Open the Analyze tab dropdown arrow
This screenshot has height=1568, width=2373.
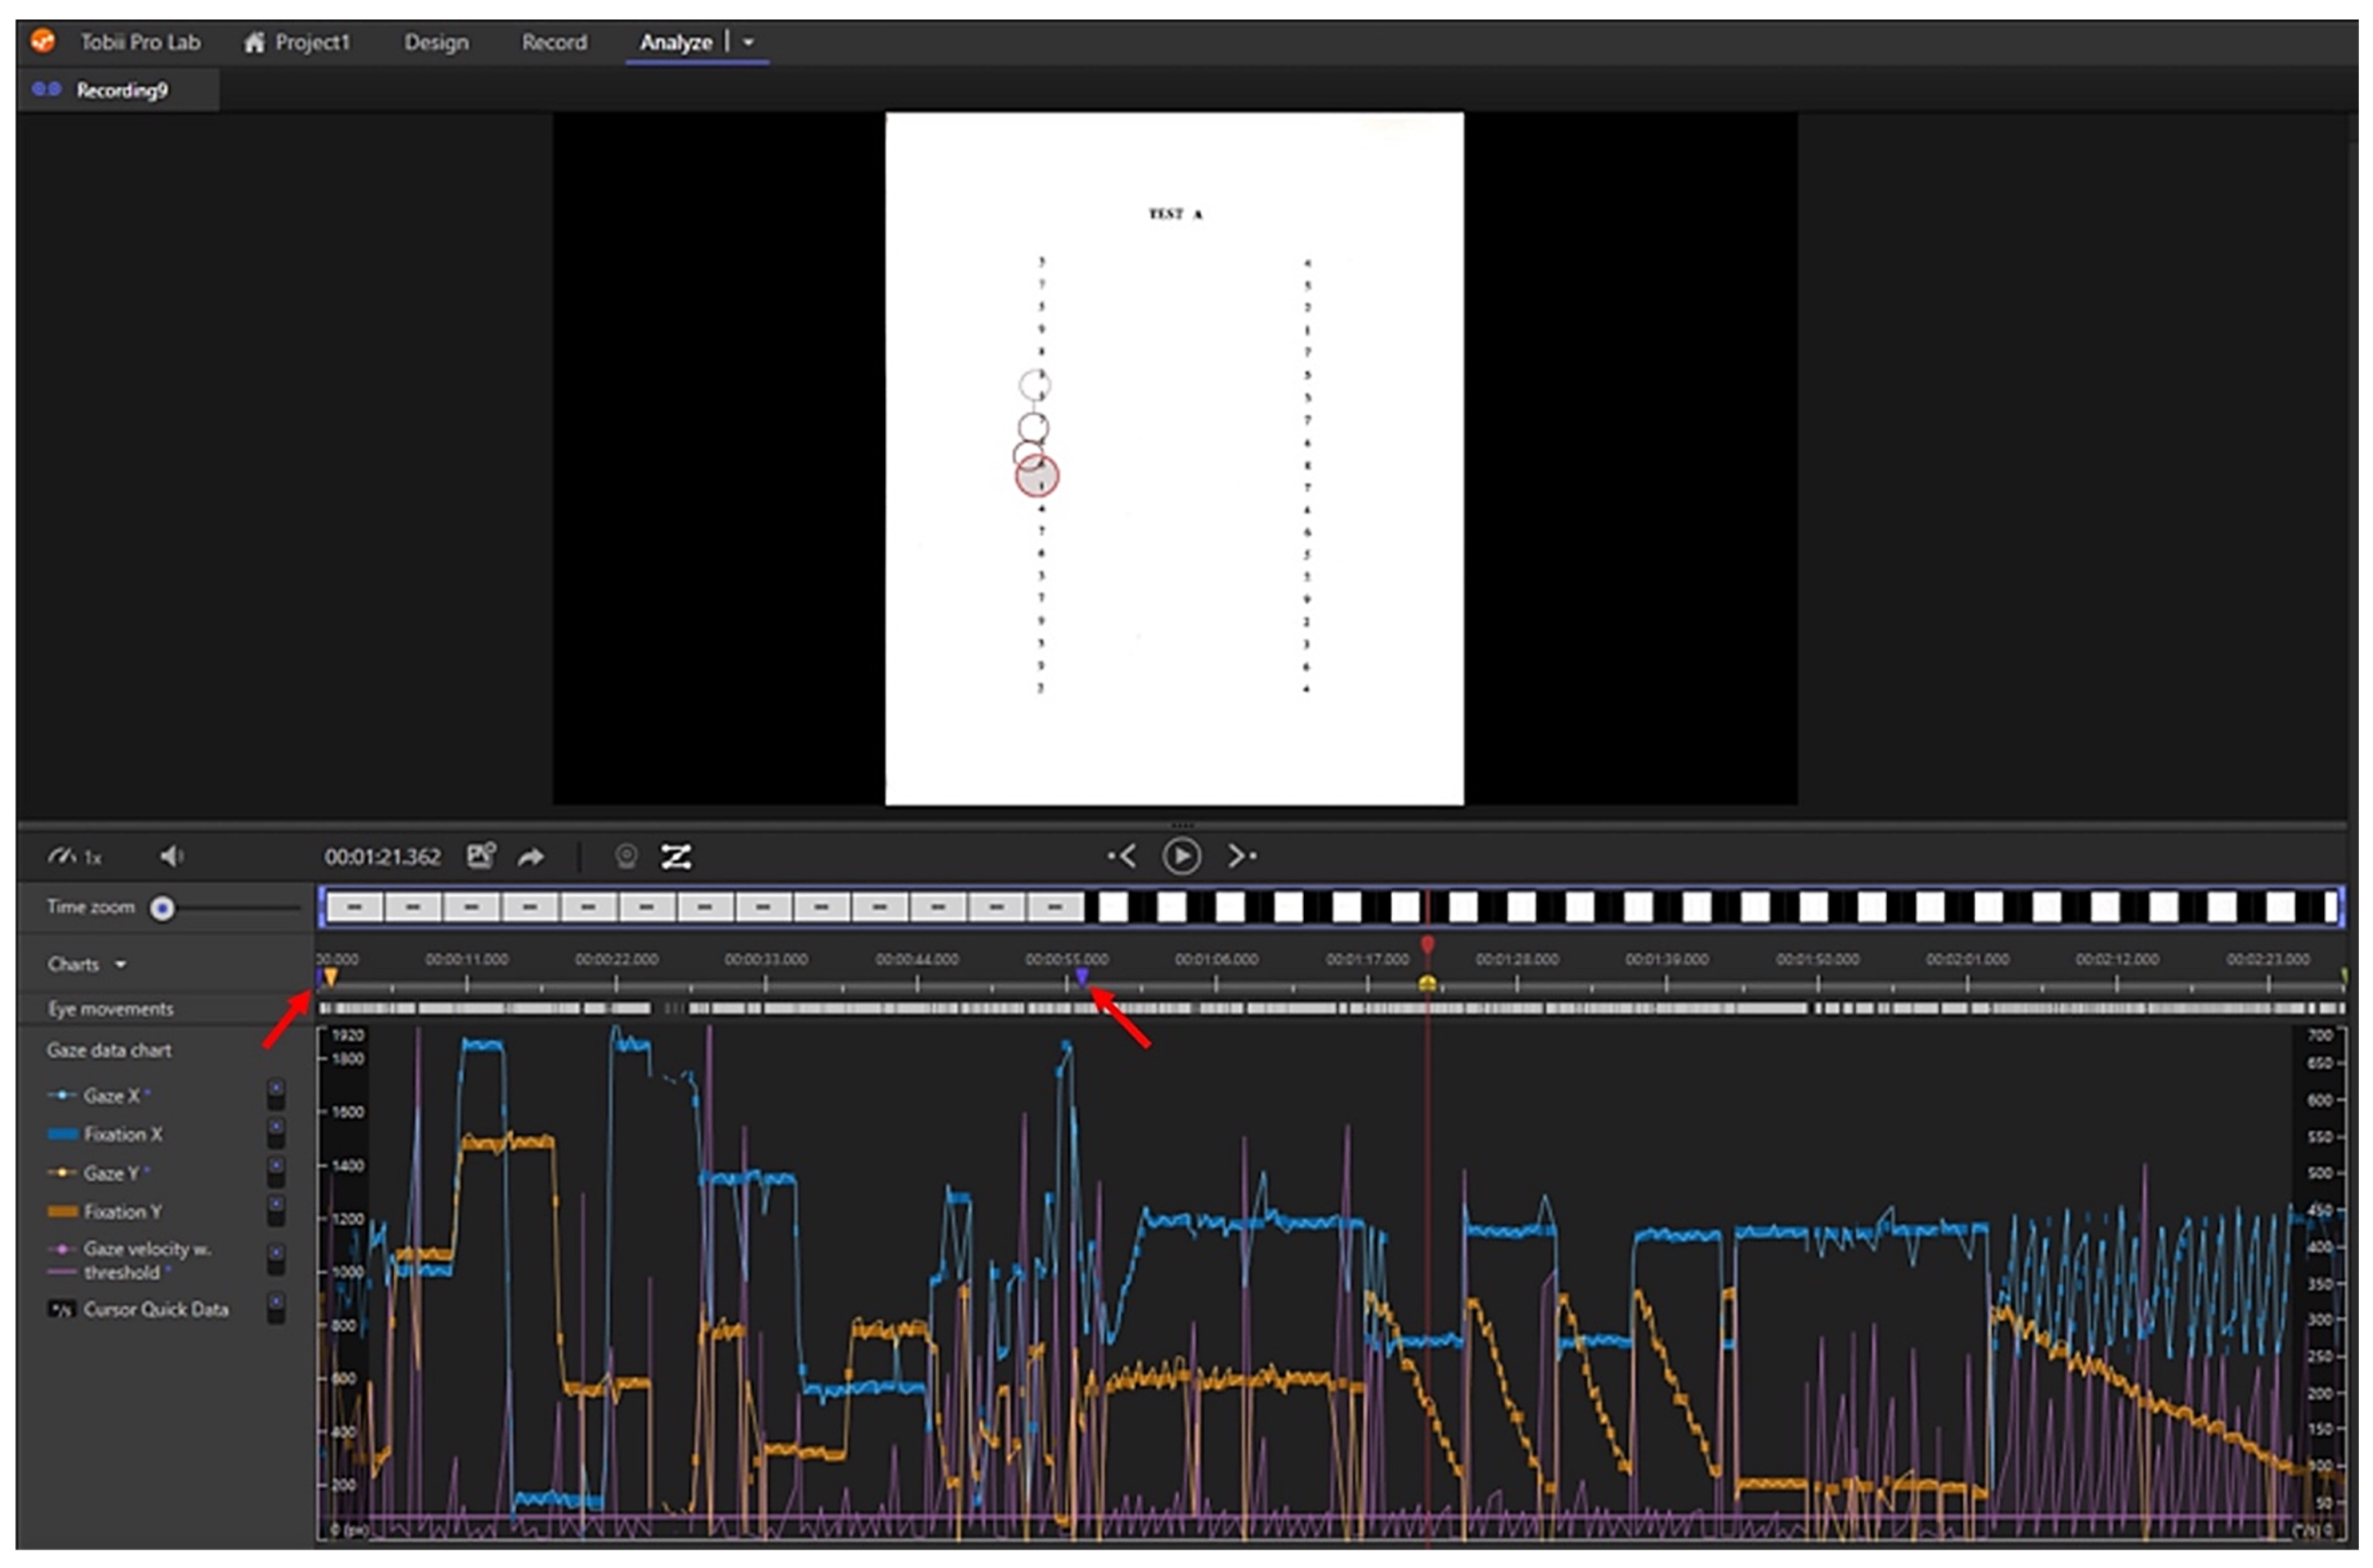point(748,43)
